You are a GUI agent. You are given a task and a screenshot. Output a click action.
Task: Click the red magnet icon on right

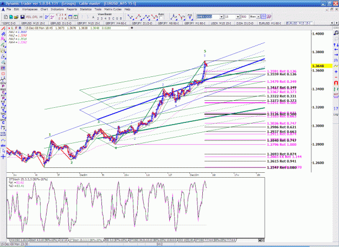(336, 83)
